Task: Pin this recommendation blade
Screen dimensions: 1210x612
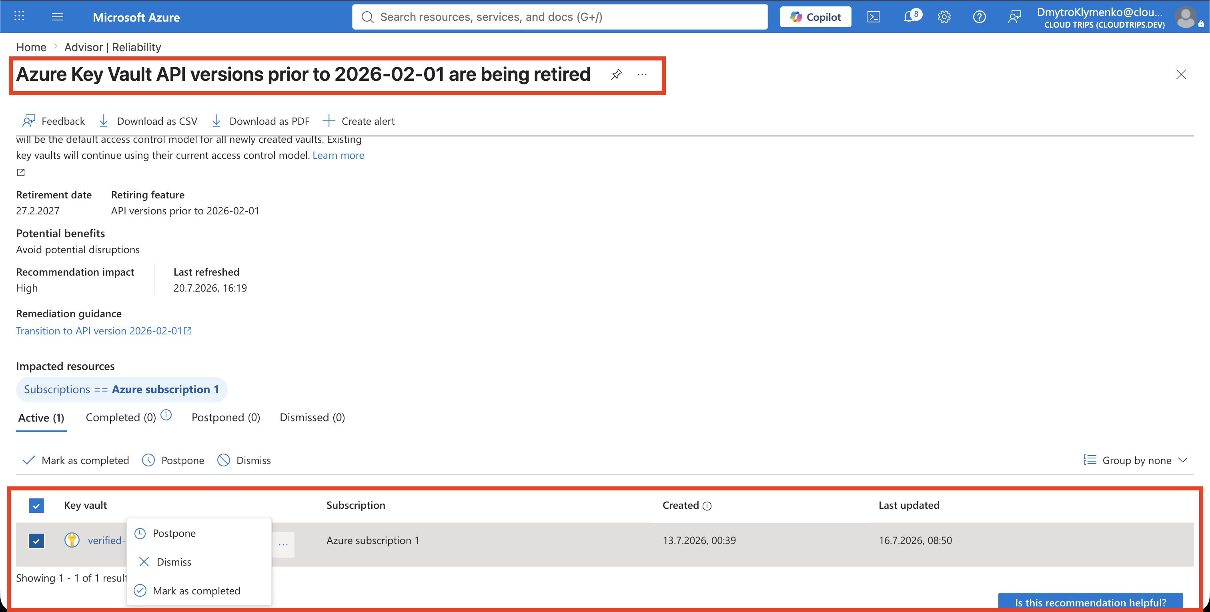Action: pos(616,74)
